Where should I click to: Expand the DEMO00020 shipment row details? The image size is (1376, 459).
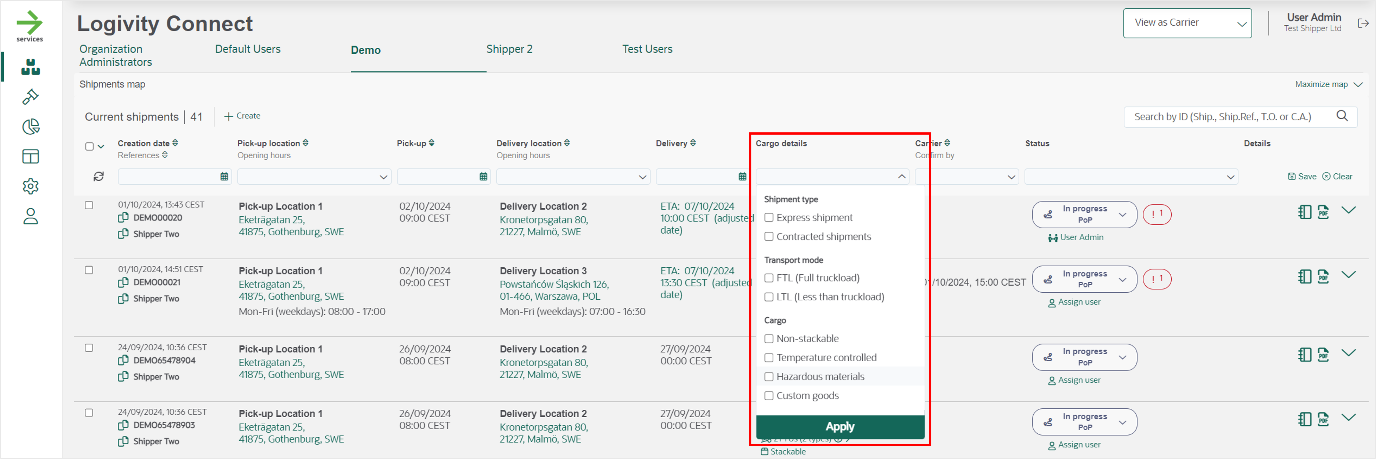(1348, 210)
